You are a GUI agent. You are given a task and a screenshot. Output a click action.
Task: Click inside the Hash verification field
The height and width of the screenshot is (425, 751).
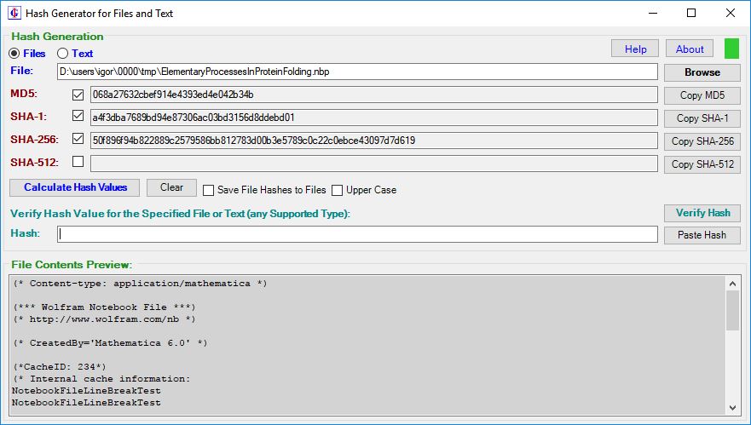point(358,234)
